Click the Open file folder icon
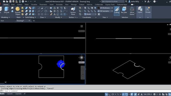Screen dimensions: 171x96 [7, 2]
